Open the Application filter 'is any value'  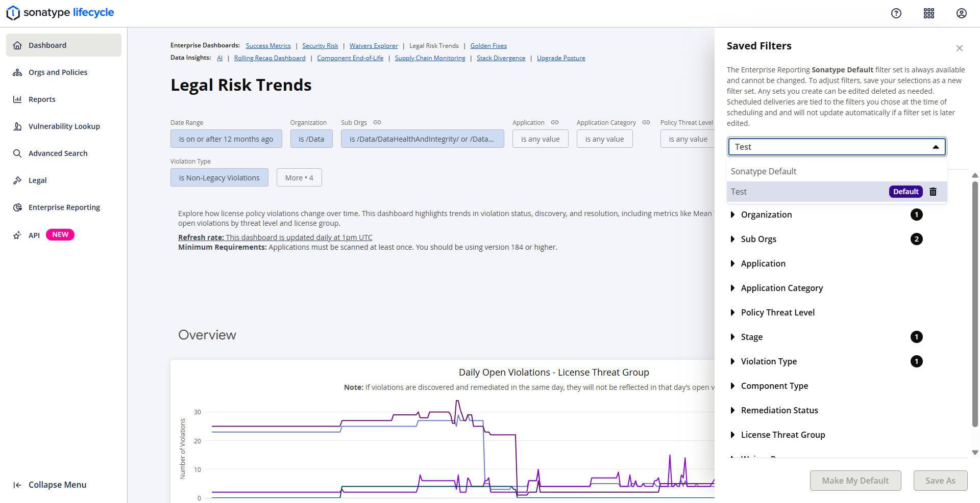(541, 139)
